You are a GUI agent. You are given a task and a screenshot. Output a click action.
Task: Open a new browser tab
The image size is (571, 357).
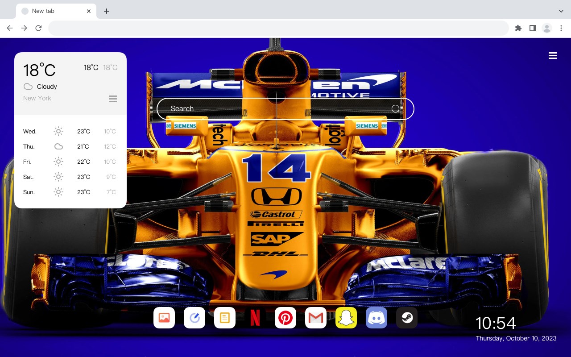point(106,11)
